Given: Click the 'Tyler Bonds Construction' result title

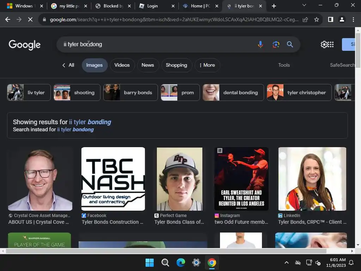Looking at the screenshot, I should 112,222.
